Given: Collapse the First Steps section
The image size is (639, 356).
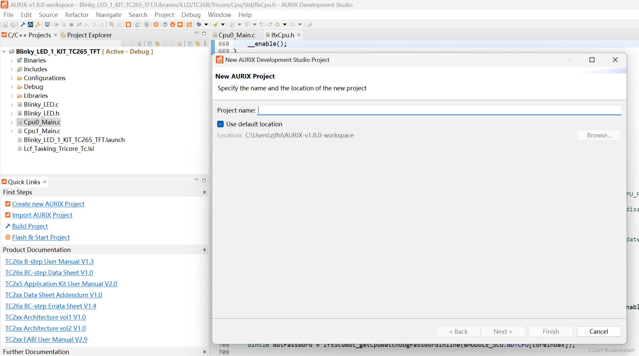Looking at the screenshot, I should (x=204, y=192).
